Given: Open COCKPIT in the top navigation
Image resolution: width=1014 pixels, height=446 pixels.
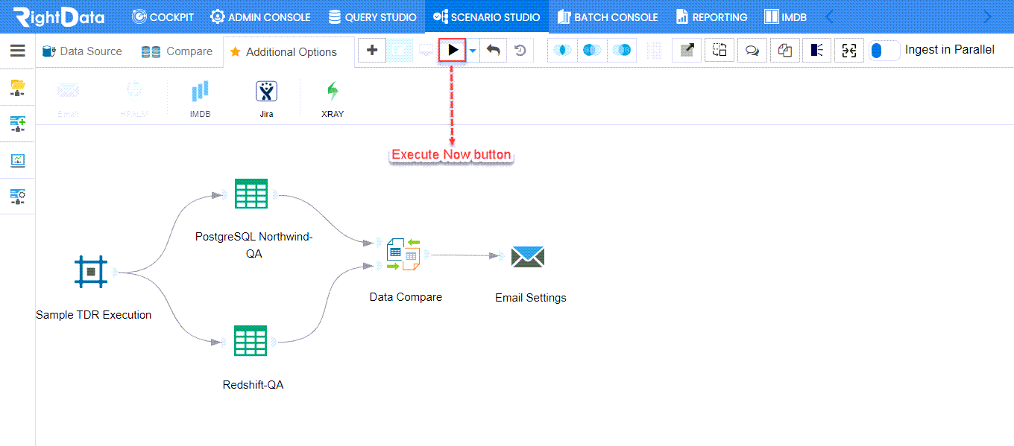Looking at the screenshot, I should (162, 16).
